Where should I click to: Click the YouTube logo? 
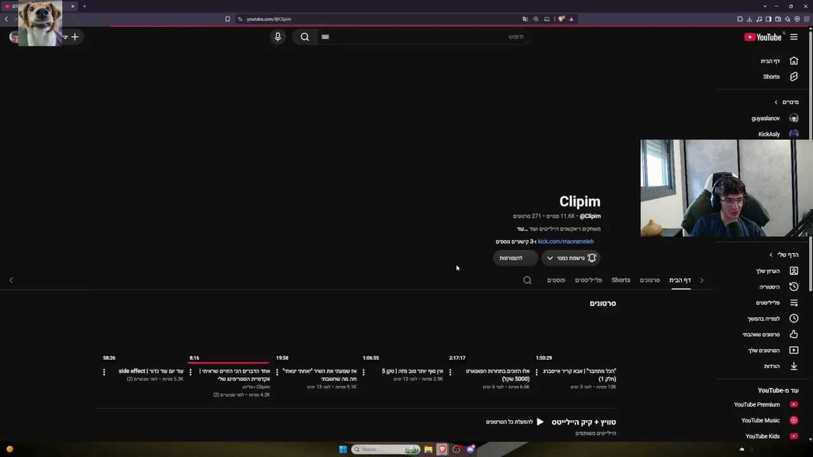[x=763, y=37]
